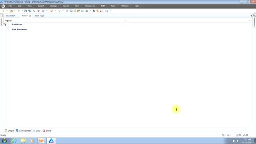Click the last toolbar document icon
This screenshot has height=144, width=256.
point(107,11)
